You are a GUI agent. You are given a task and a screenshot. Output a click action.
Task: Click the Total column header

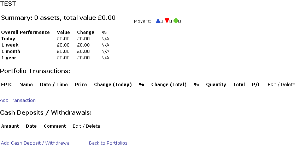(239, 85)
